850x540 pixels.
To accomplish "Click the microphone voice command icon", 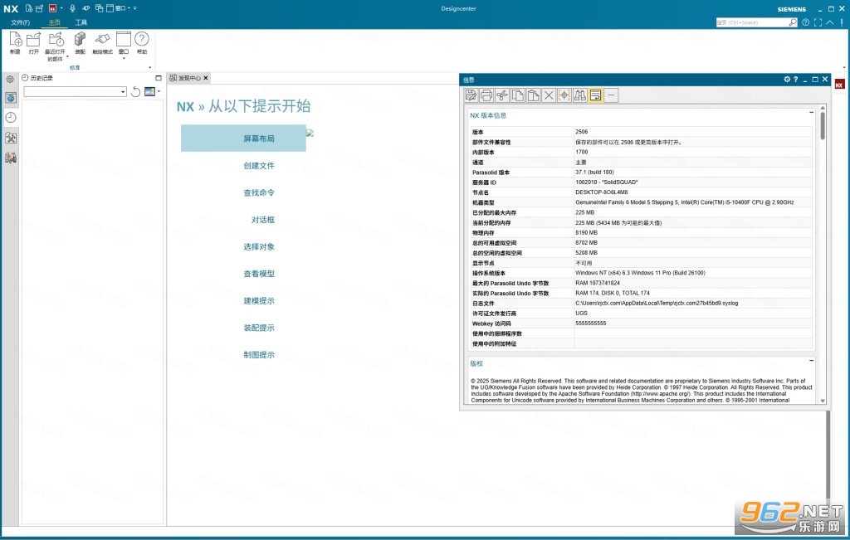I will (72, 8).
